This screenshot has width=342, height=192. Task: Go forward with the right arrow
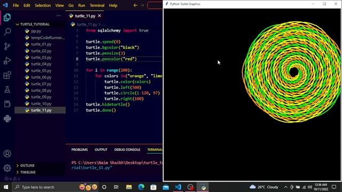click(142, 5)
